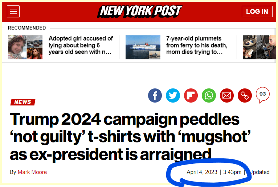Read the 'Adopted girl accused of lying' headline

click(x=81, y=45)
